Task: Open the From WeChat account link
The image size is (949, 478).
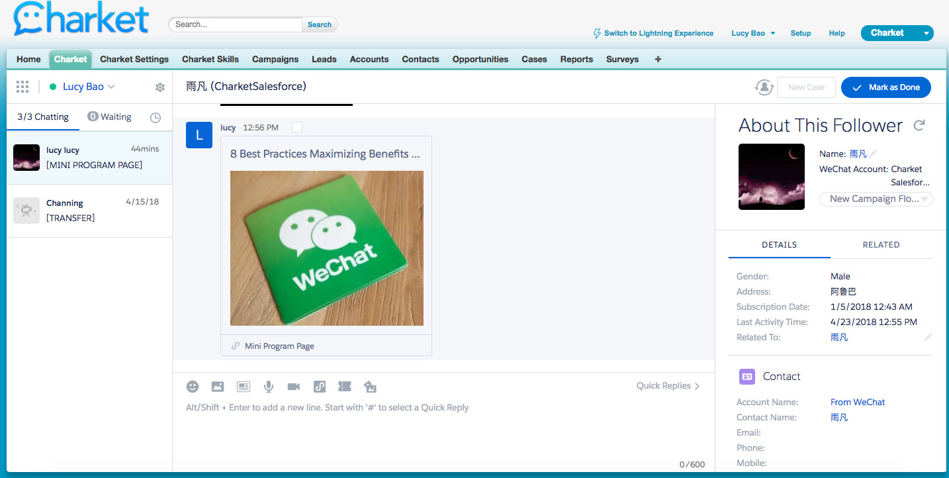Action: click(857, 402)
